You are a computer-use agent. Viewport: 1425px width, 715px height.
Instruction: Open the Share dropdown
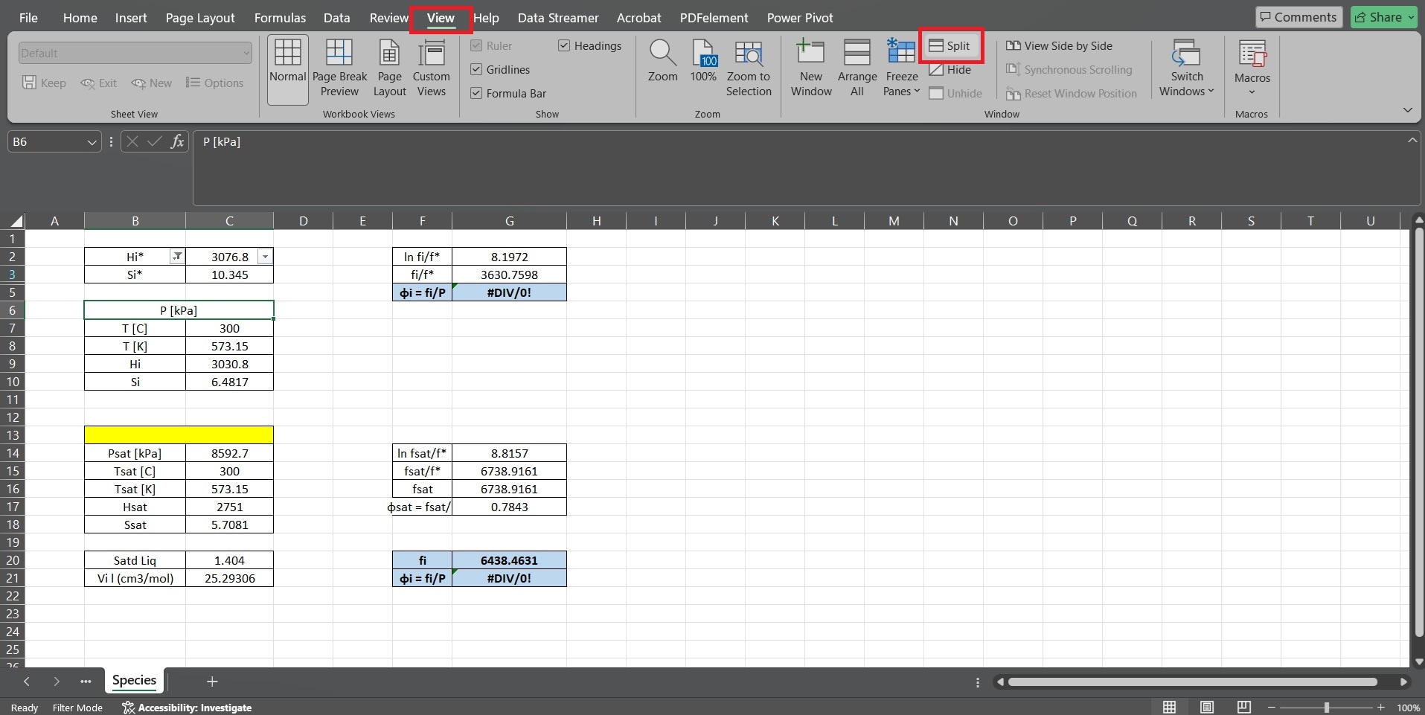pos(1411,17)
